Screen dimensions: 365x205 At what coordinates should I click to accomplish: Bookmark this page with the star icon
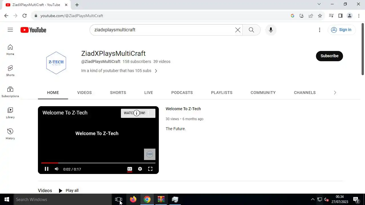[320, 16]
